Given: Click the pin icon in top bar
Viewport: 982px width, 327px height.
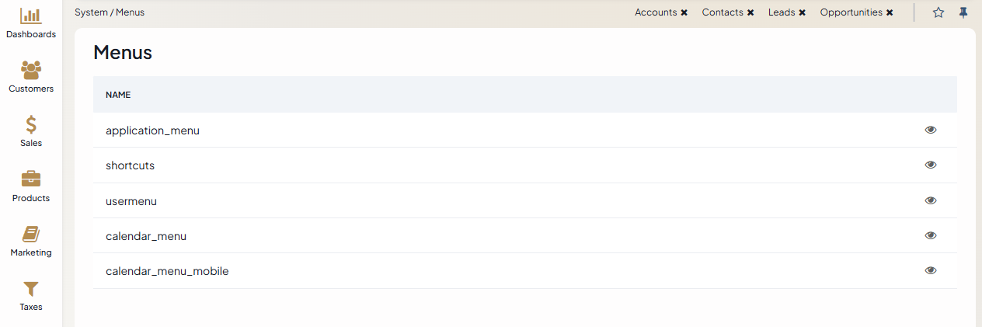Looking at the screenshot, I should tap(963, 12).
